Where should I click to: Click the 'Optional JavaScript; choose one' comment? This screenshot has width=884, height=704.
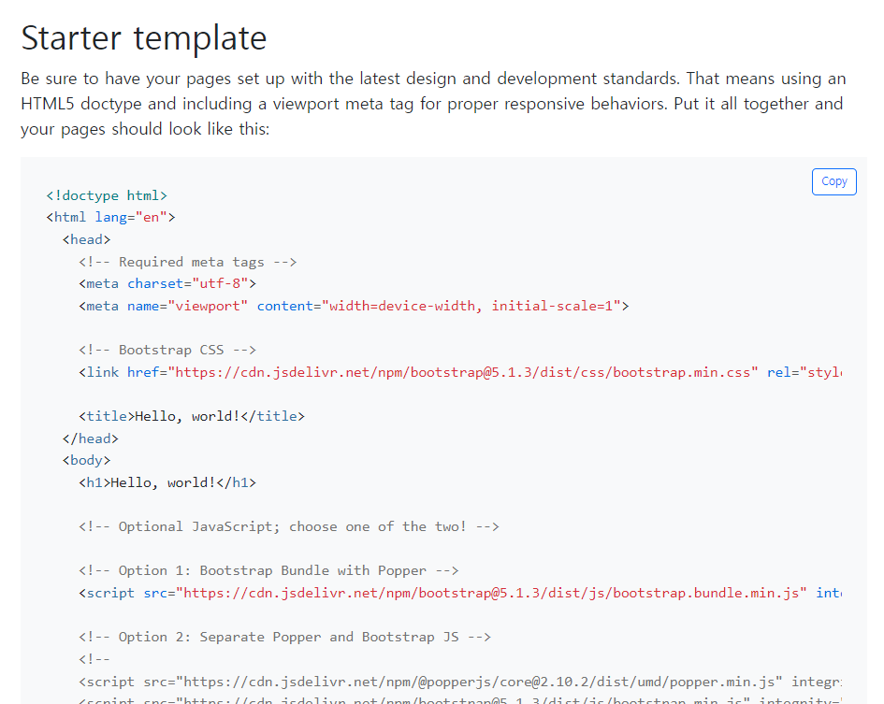point(289,527)
